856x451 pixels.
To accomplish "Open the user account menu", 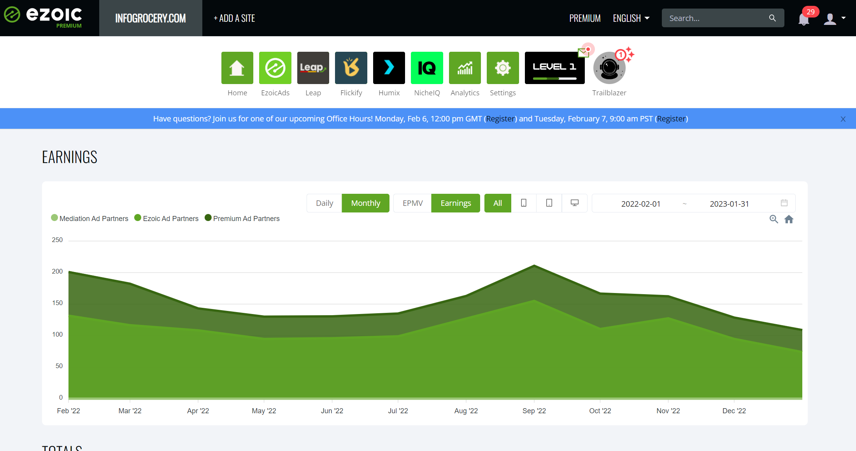I will coord(835,18).
